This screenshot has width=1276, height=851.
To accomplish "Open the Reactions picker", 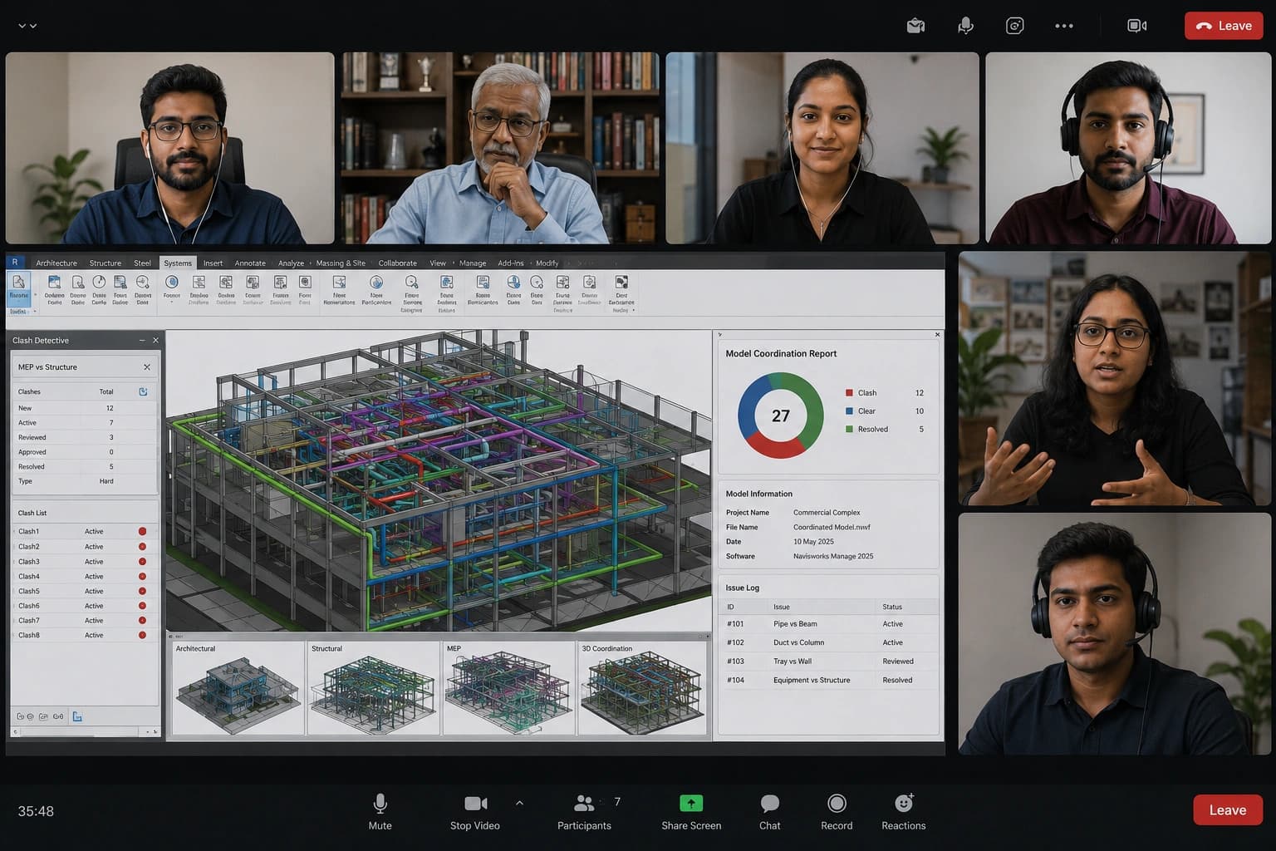I will pos(904,812).
